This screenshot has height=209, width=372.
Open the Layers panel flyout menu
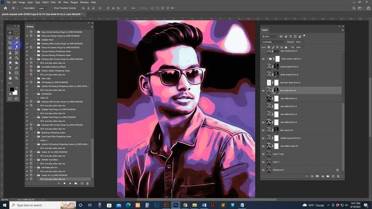tap(342, 30)
